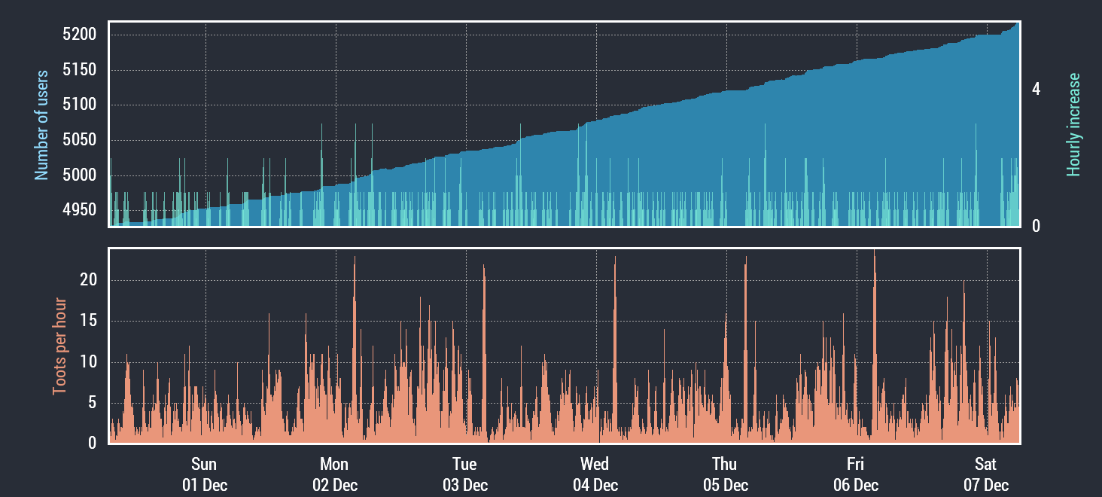
Task: Select the 10 tick on toots axis
Action: pos(89,362)
